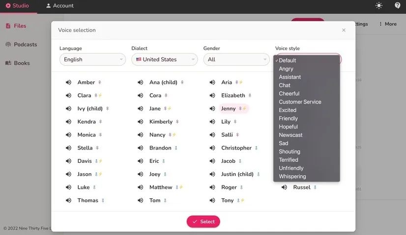Listen to Matthew's voice sample
406x235 pixels.
[x=141, y=187]
